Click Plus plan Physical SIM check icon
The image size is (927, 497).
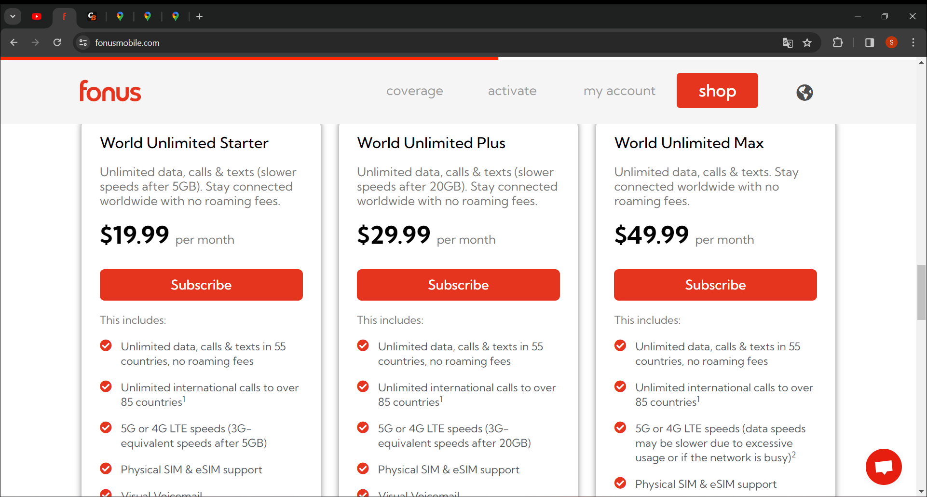[x=363, y=469]
